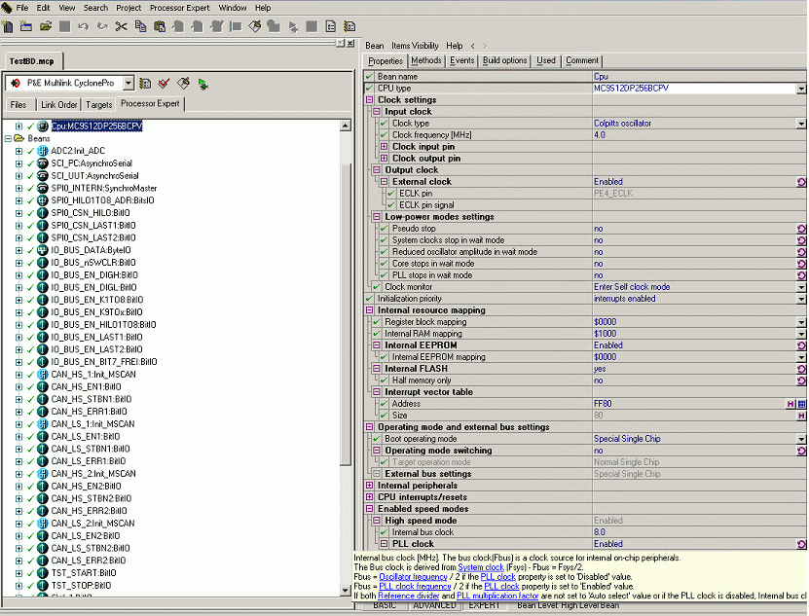Image resolution: width=809 pixels, height=616 pixels.
Task: Toggle the Half memory only value
Action: [801, 380]
